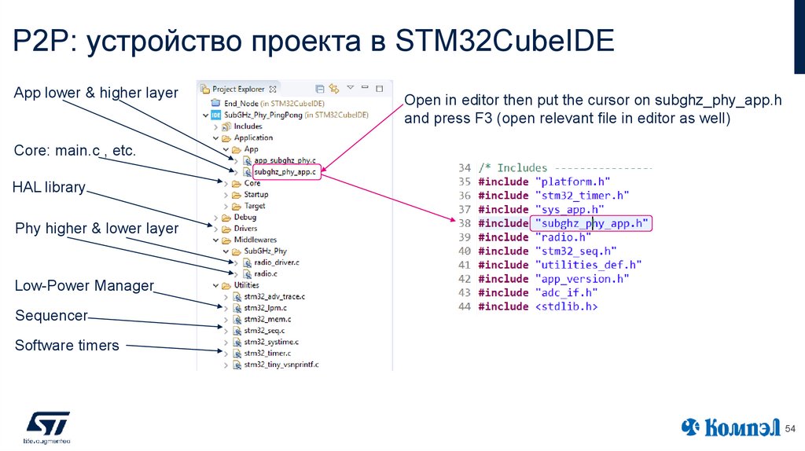
Task: Click the End_Node closed project icon
Action: (x=216, y=103)
